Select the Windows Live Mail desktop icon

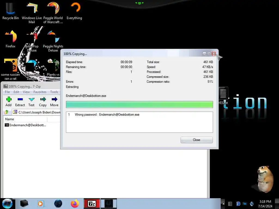coord(32,13)
